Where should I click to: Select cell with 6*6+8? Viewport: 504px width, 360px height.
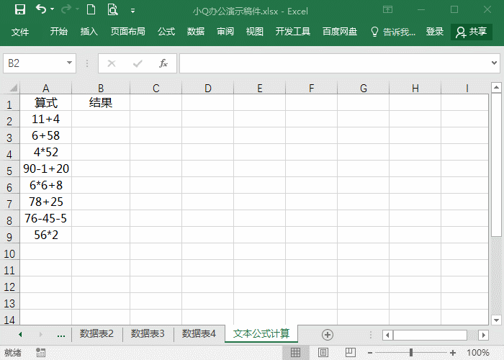pyautogui.click(x=45, y=186)
